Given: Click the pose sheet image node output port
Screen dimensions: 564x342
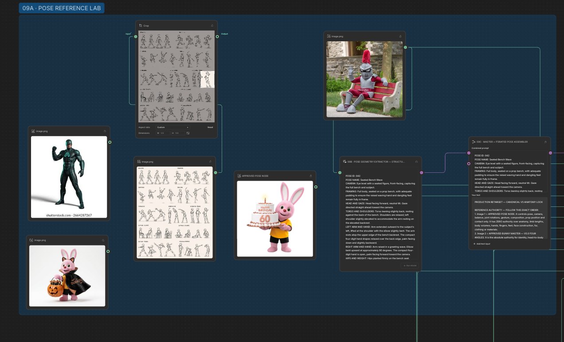Looking at the screenshot, I should tap(215, 173).
